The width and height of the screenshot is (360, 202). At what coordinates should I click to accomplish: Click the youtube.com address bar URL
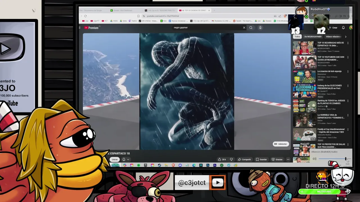pyautogui.click(x=163, y=16)
